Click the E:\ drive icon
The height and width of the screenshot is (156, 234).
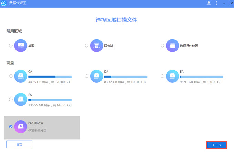click(x=172, y=76)
